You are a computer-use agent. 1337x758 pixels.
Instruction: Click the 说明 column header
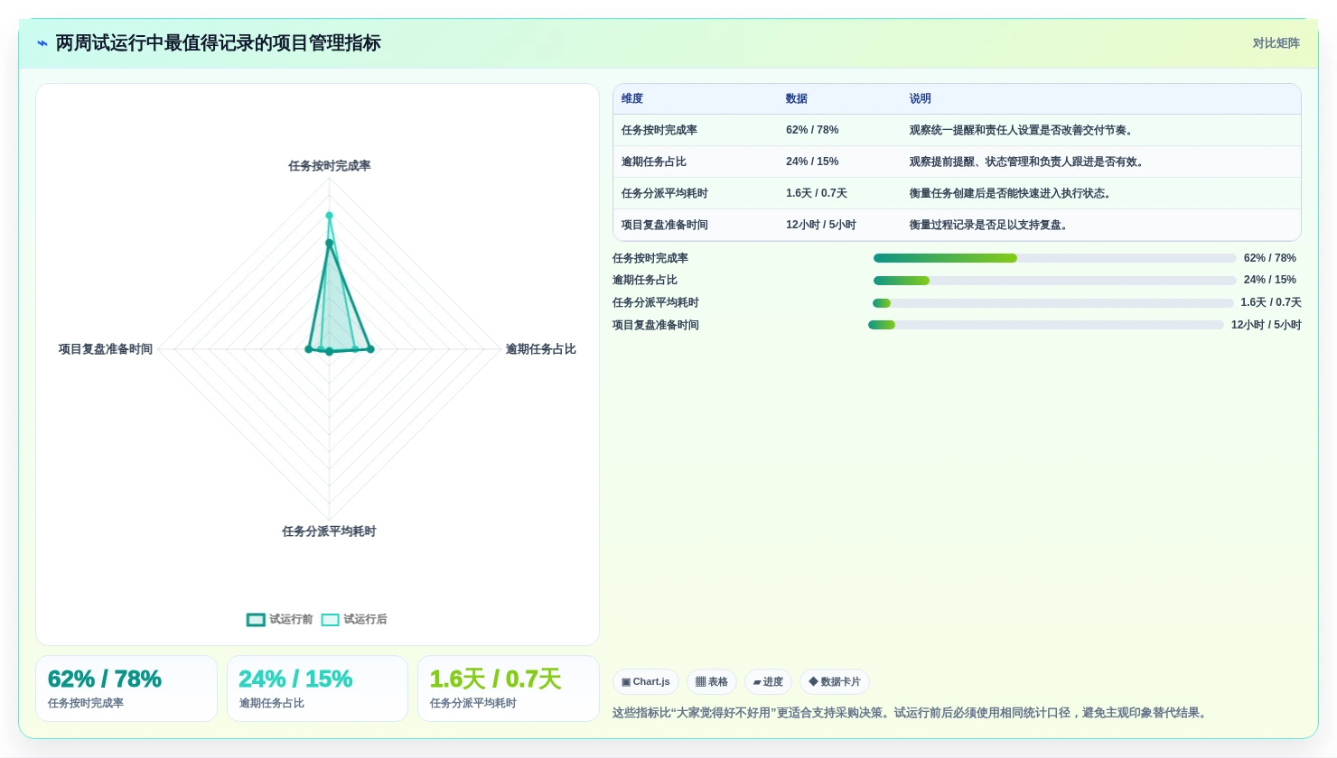920,99
